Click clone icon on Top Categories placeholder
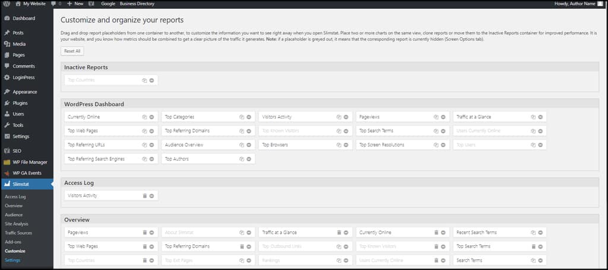The width and height of the screenshot is (608, 270). pos(242,117)
